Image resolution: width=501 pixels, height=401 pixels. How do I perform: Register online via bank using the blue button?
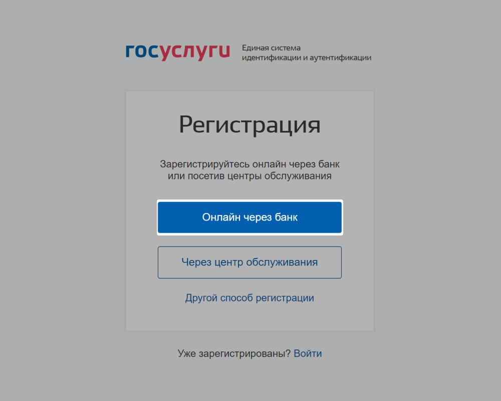coord(249,217)
